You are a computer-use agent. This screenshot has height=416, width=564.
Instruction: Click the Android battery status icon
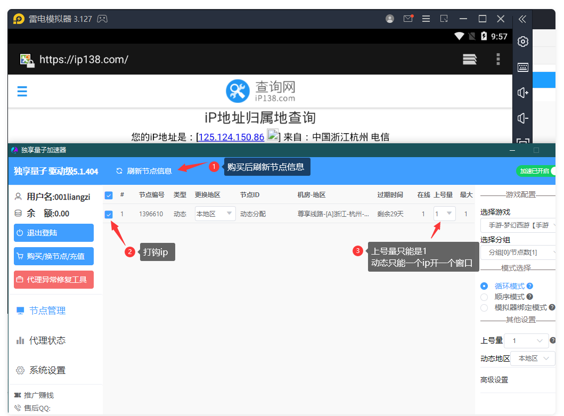(484, 36)
